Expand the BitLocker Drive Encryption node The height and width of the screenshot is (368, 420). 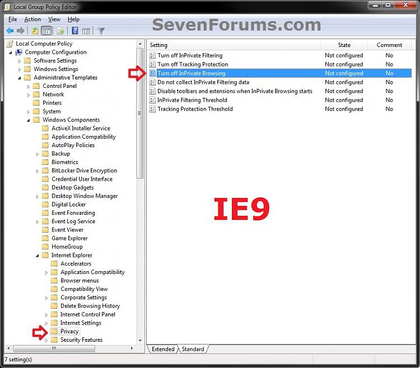(37, 171)
